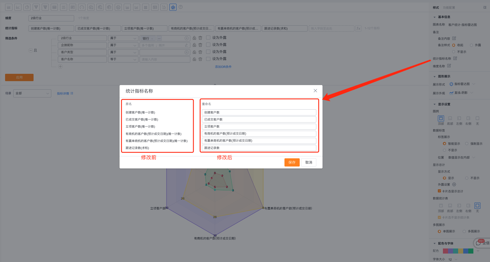This screenshot has width=490, height=262.
Task: Open 字体大小 12 dropdown
Action: point(453,259)
